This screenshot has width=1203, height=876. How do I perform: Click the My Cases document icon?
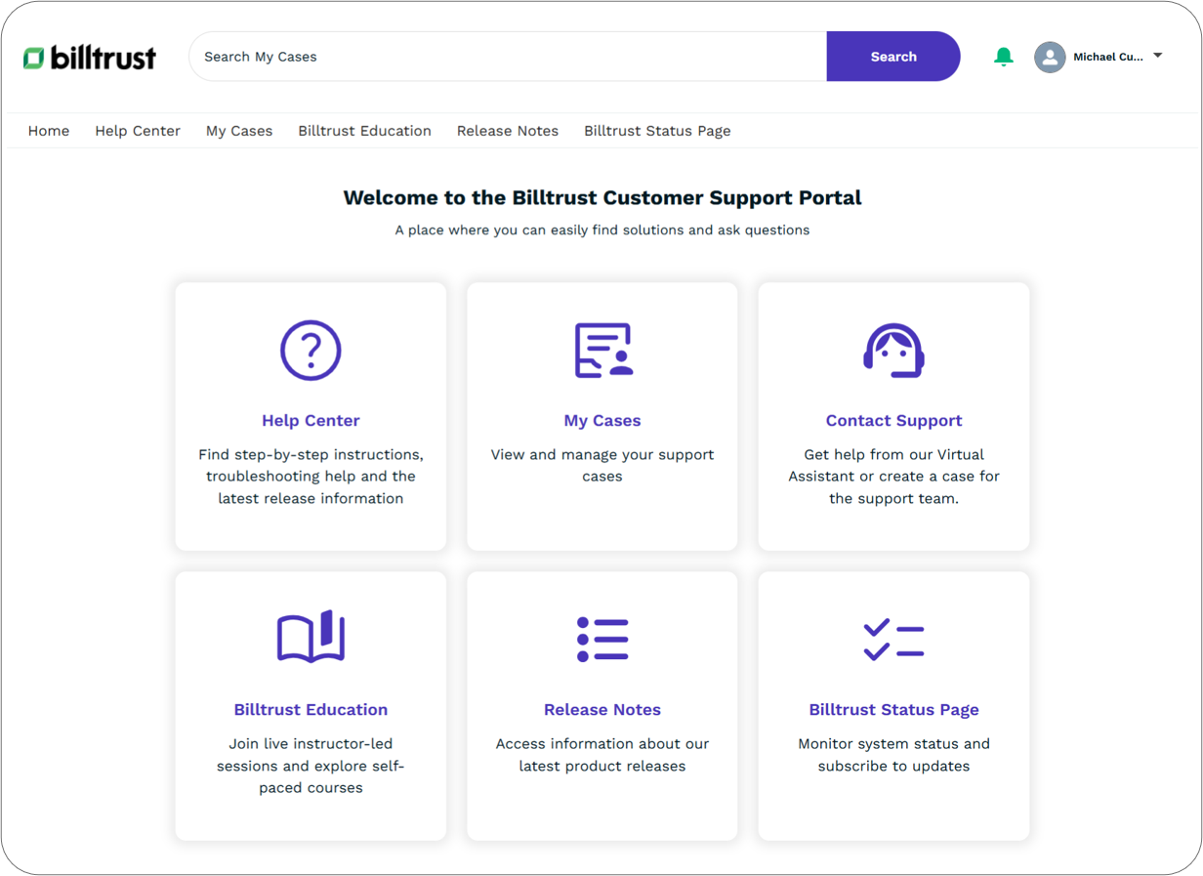(x=602, y=350)
